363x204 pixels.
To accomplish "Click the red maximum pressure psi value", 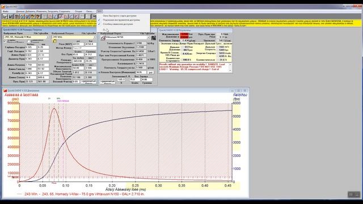I will tap(184, 37).
